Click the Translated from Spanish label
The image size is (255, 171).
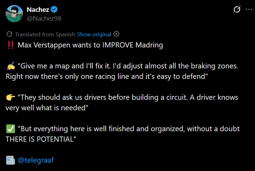[45, 35]
